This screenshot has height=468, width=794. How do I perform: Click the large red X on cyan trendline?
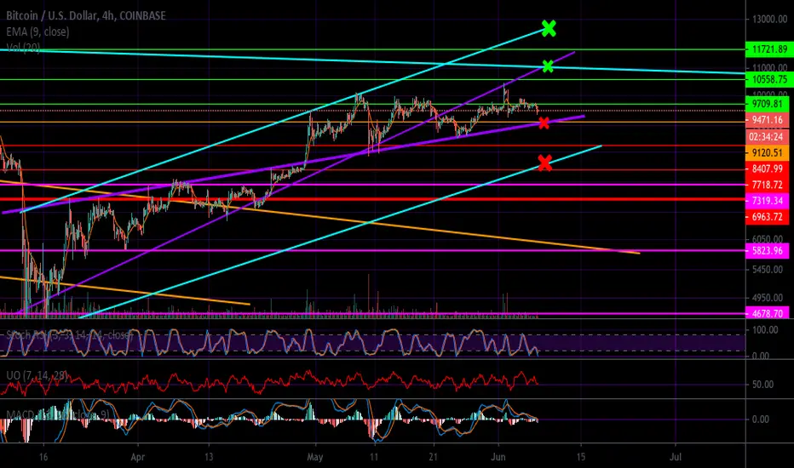545,163
